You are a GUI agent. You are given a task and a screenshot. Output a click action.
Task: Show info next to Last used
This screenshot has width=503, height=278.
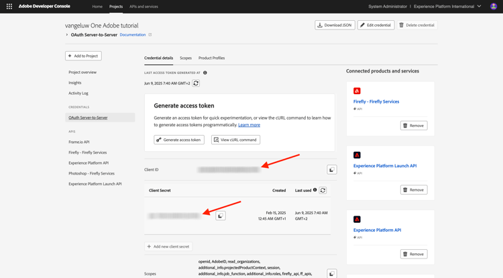[x=315, y=190]
